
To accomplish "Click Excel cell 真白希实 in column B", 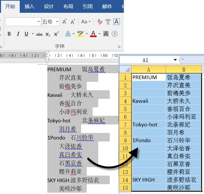I will (184, 156).
